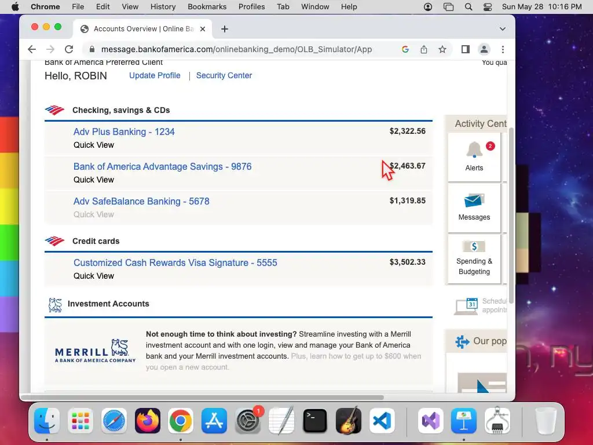Open the Security Center link
Viewport: 593px width, 445px height.
click(224, 75)
